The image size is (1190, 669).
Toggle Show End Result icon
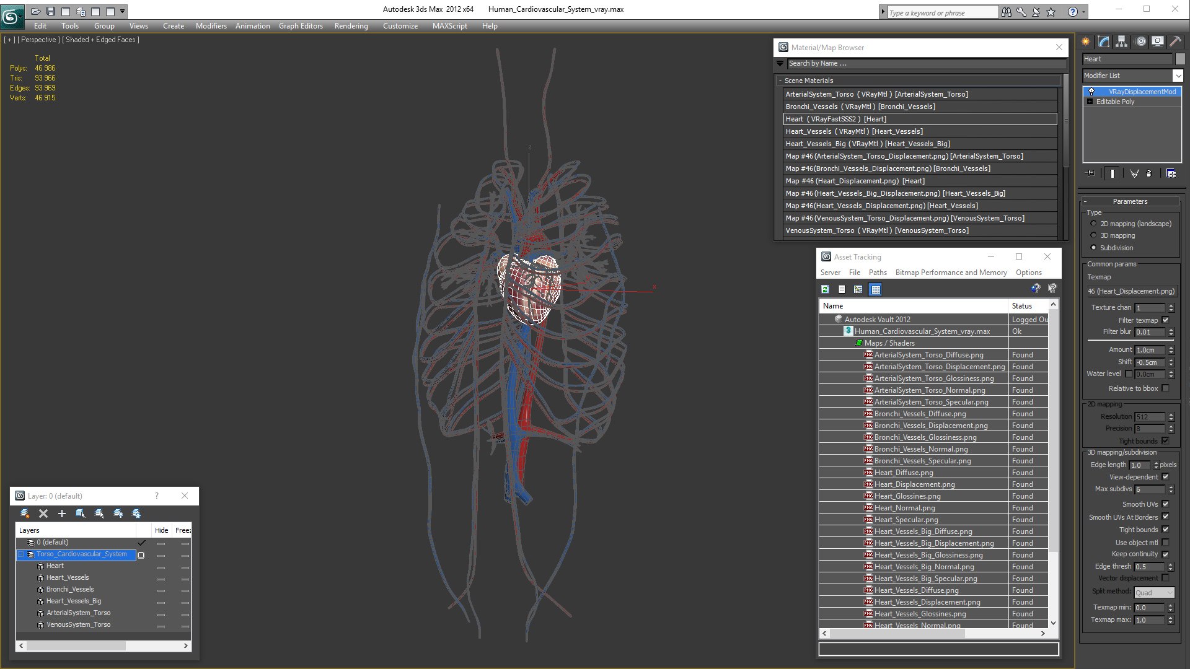click(1113, 173)
